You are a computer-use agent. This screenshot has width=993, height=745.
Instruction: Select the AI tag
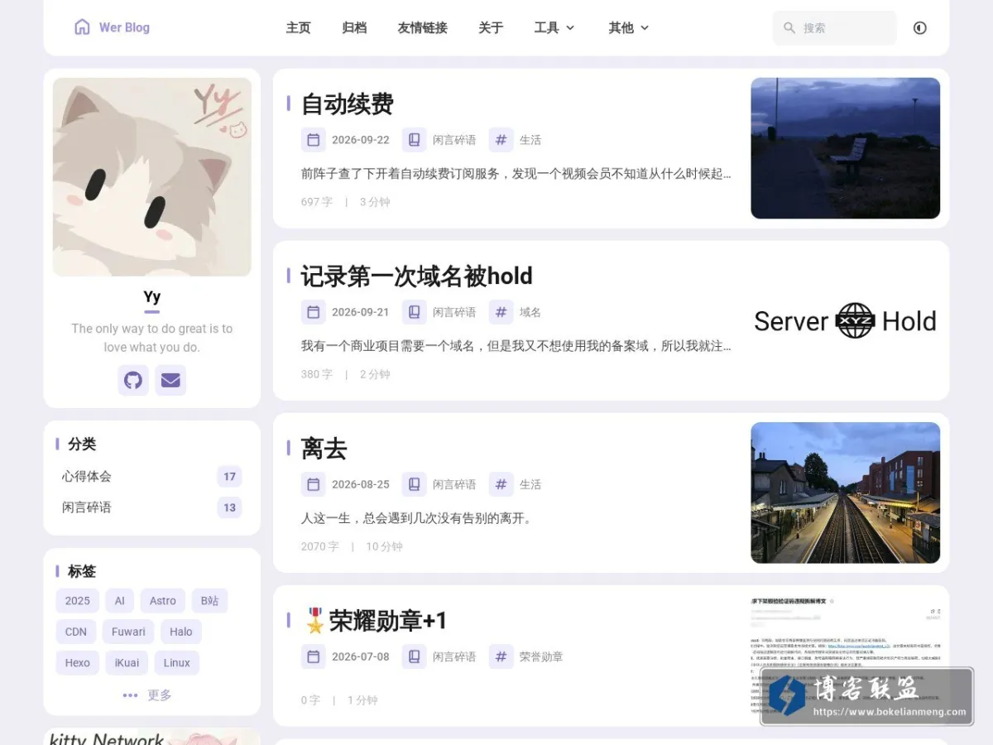tap(120, 601)
